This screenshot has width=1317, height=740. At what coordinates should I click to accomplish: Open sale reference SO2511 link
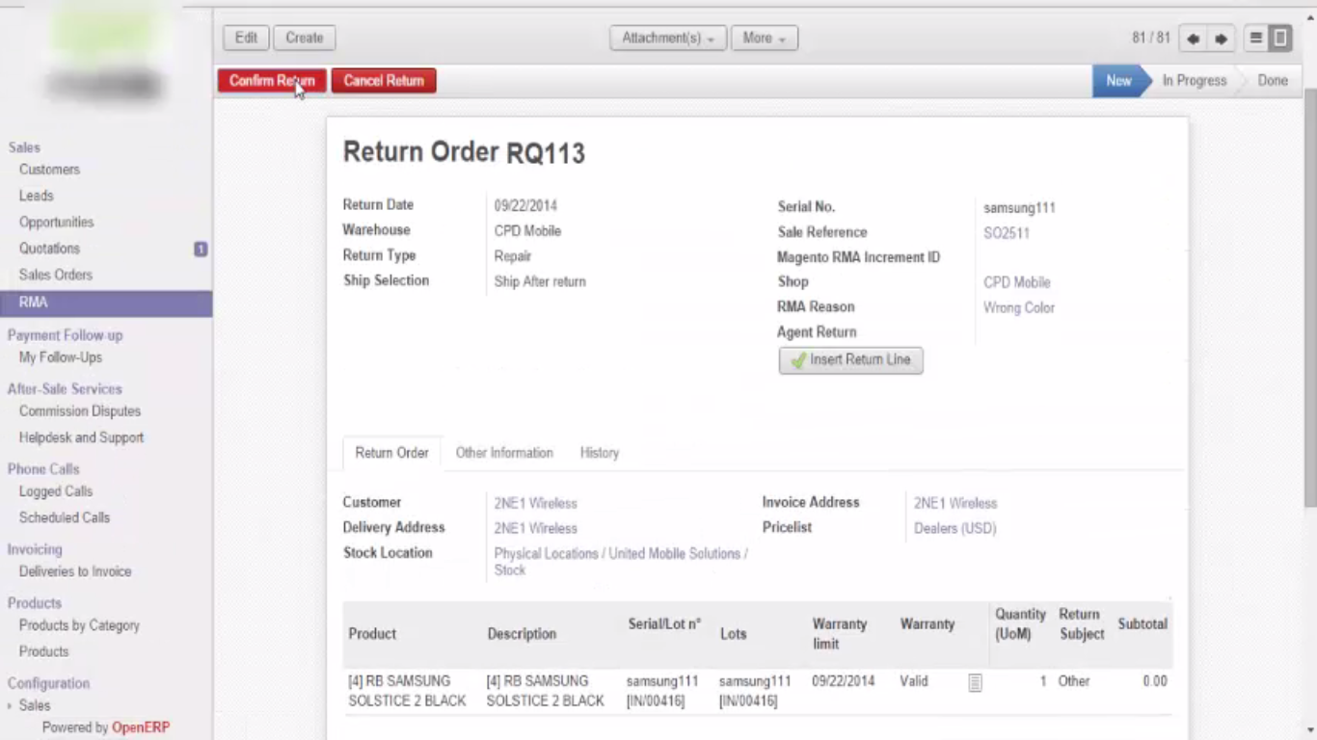point(1006,233)
